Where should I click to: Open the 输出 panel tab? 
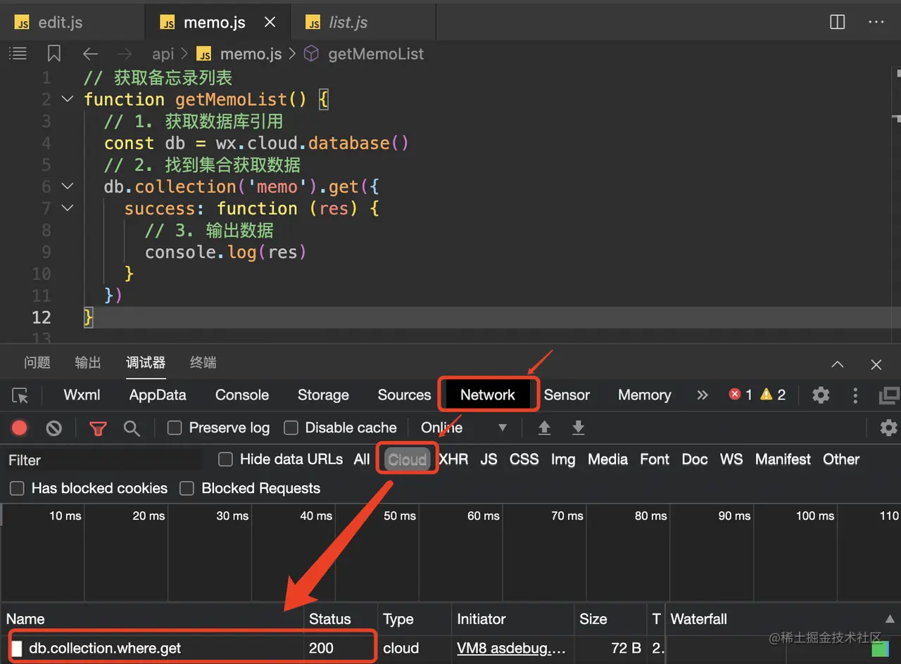88,362
